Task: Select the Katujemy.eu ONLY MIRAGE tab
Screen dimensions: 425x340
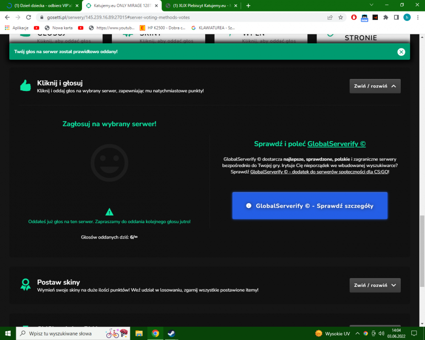Action: (122, 6)
